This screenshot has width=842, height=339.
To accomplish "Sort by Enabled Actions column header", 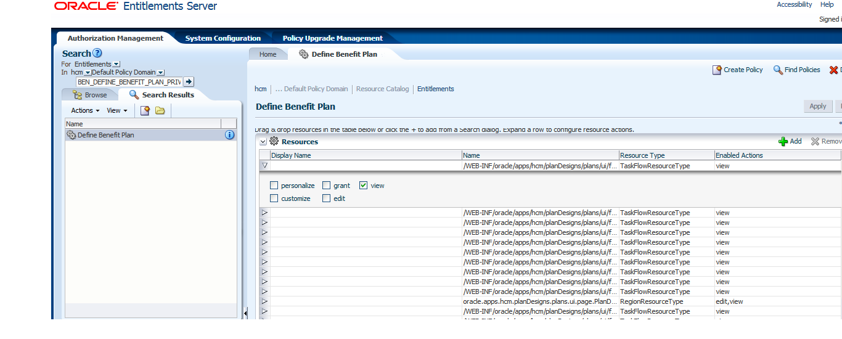I will pos(778,155).
